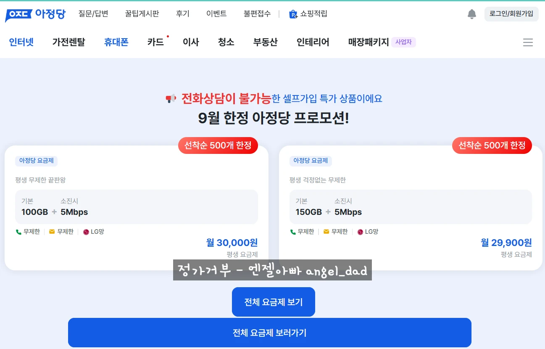Click plus sign between 150GB and 5Mbps

[328, 212]
